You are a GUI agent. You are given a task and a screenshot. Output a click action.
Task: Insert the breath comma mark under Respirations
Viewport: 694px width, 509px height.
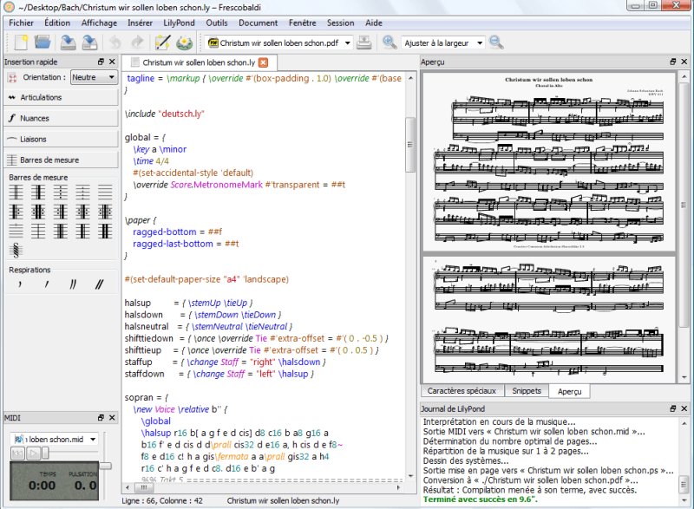point(20,284)
